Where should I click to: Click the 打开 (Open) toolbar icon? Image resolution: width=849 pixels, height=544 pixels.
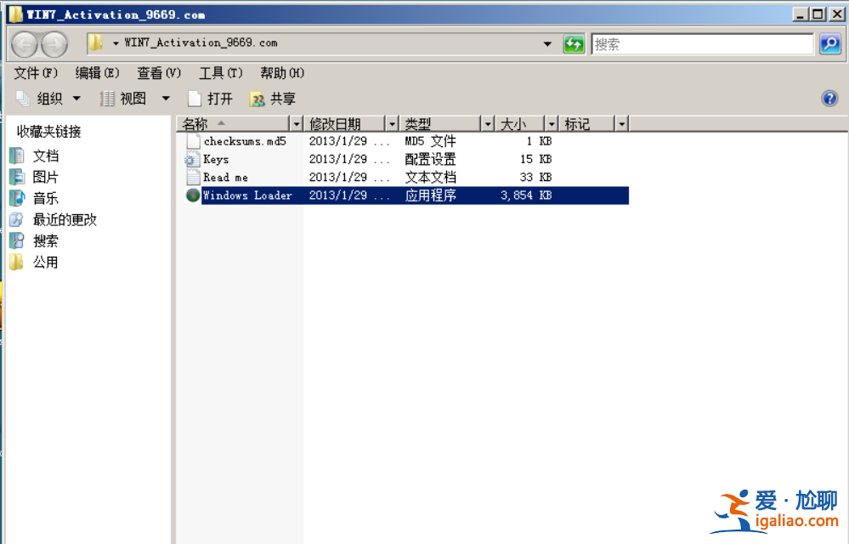click(x=218, y=98)
